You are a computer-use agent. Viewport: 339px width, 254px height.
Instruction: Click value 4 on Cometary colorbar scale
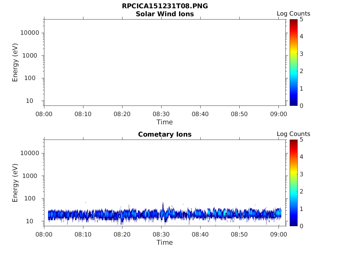(301, 156)
